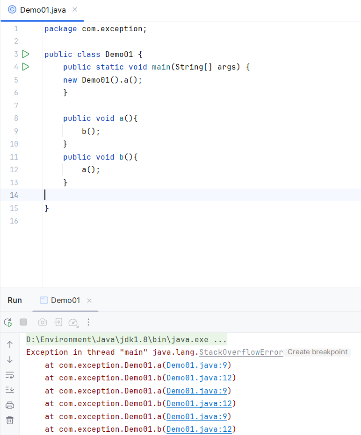Close the Demo01 run tab

tap(89, 301)
